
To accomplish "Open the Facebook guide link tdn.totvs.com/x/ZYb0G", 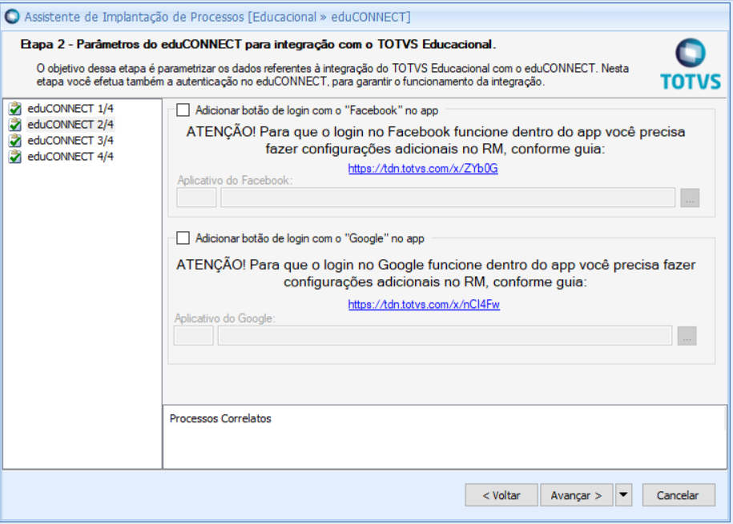I will [x=423, y=168].
